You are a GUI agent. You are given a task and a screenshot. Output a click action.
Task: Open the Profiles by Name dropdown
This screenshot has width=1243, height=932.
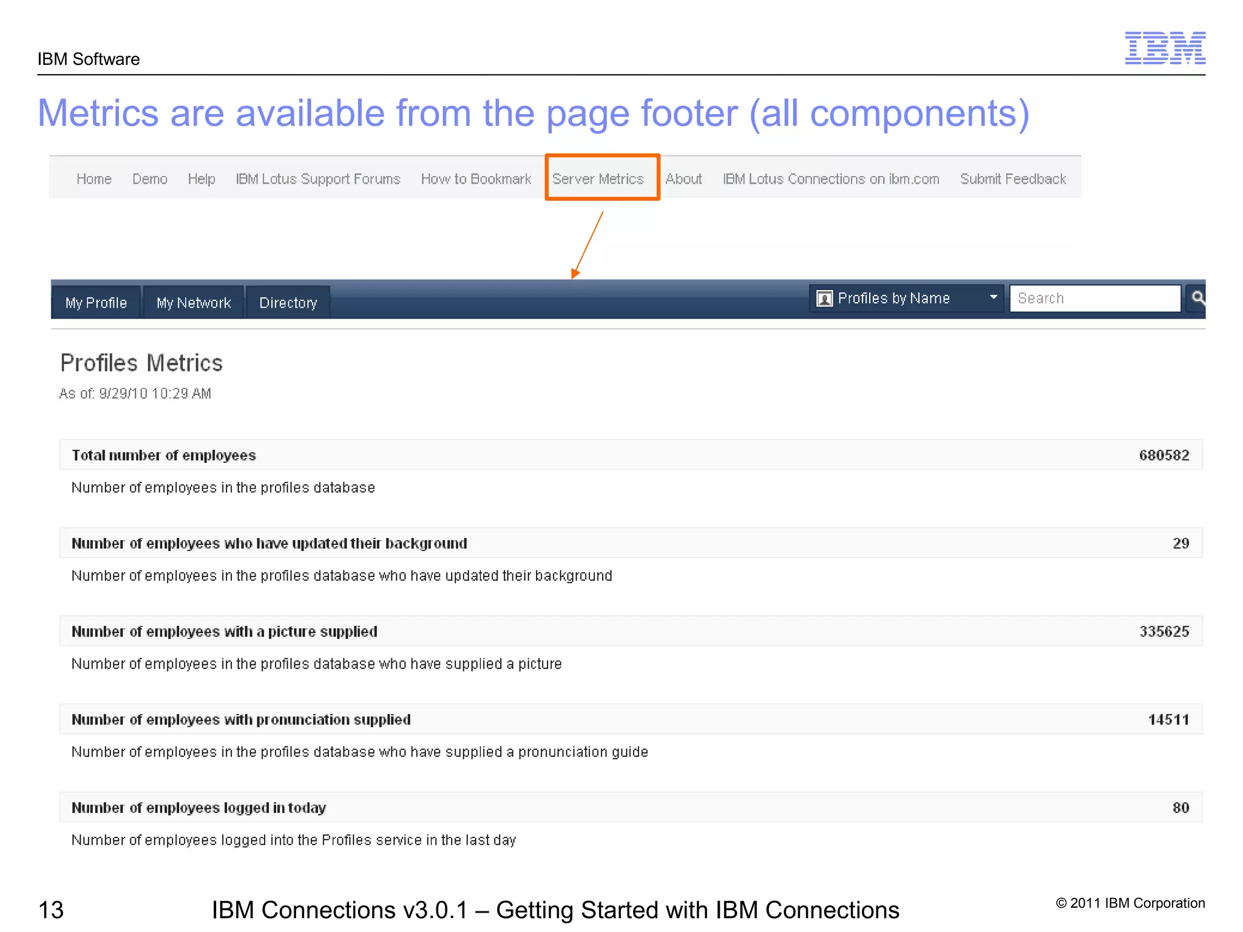pyautogui.click(x=906, y=299)
